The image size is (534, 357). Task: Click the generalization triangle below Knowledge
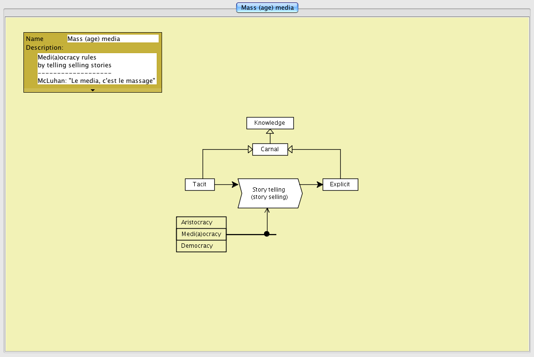pos(269,132)
